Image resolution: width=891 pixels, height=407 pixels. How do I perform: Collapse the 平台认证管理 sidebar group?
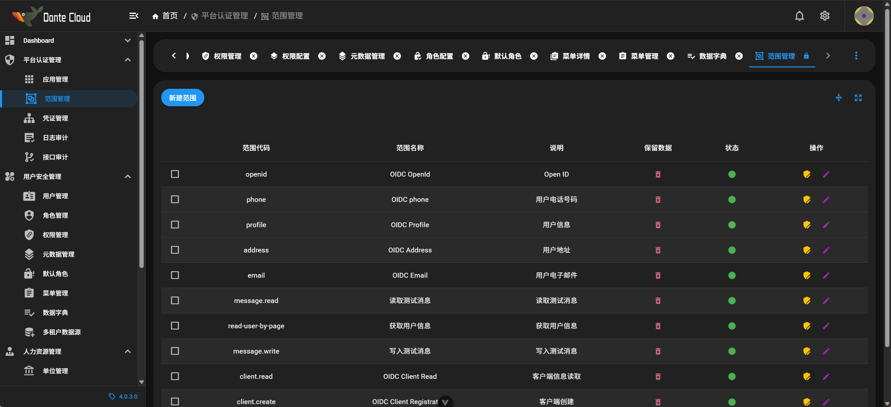pyautogui.click(x=127, y=60)
